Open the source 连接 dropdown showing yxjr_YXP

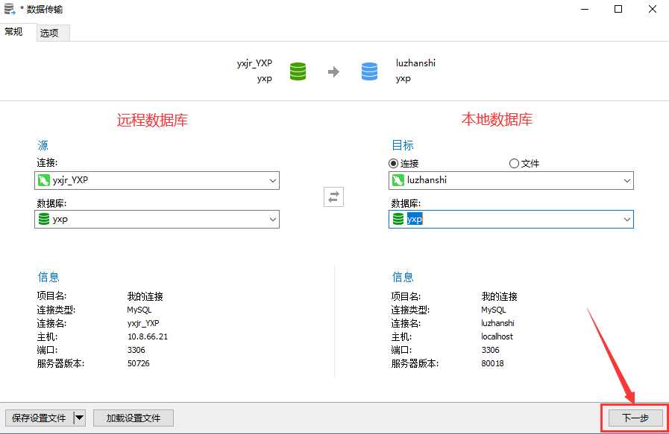coord(272,180)
